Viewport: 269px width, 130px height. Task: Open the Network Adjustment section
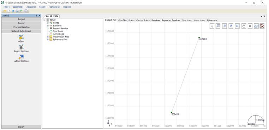coord(21,31)
